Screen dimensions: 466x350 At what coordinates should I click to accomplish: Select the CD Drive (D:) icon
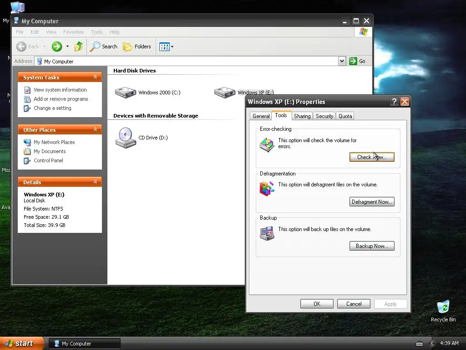click(x=126, y=138)
